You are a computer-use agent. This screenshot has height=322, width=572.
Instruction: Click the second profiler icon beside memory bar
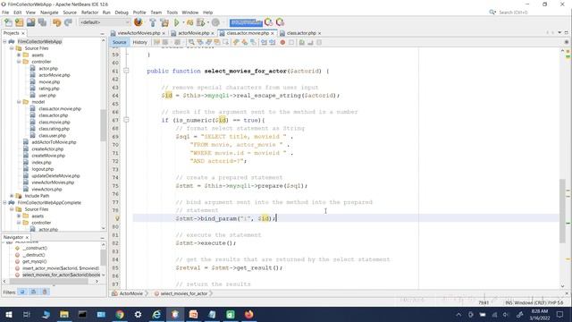click(280, 22)
